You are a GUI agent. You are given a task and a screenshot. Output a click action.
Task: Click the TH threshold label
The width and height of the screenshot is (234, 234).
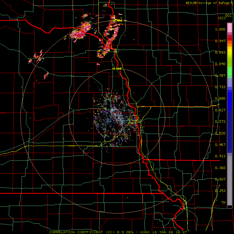[223, 203]
